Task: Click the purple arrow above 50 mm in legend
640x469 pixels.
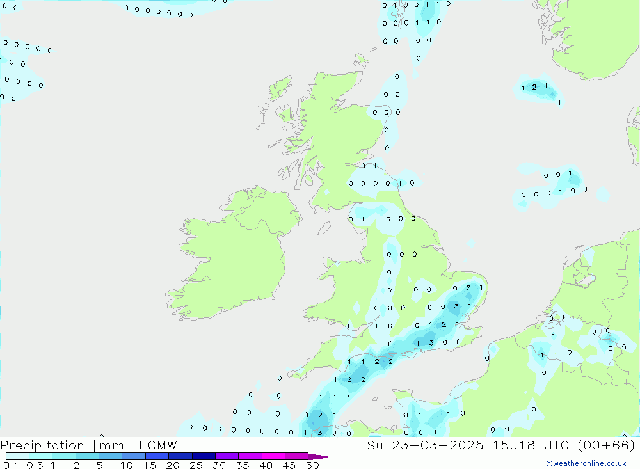Action: (x=320, y=457)
